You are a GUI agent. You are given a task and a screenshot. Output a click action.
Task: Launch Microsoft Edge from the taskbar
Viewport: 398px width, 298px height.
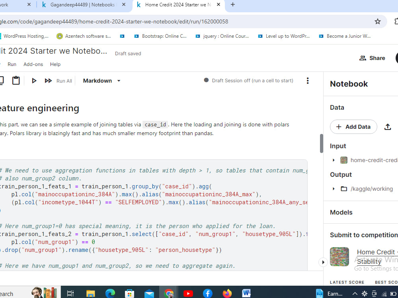[110, 293]
